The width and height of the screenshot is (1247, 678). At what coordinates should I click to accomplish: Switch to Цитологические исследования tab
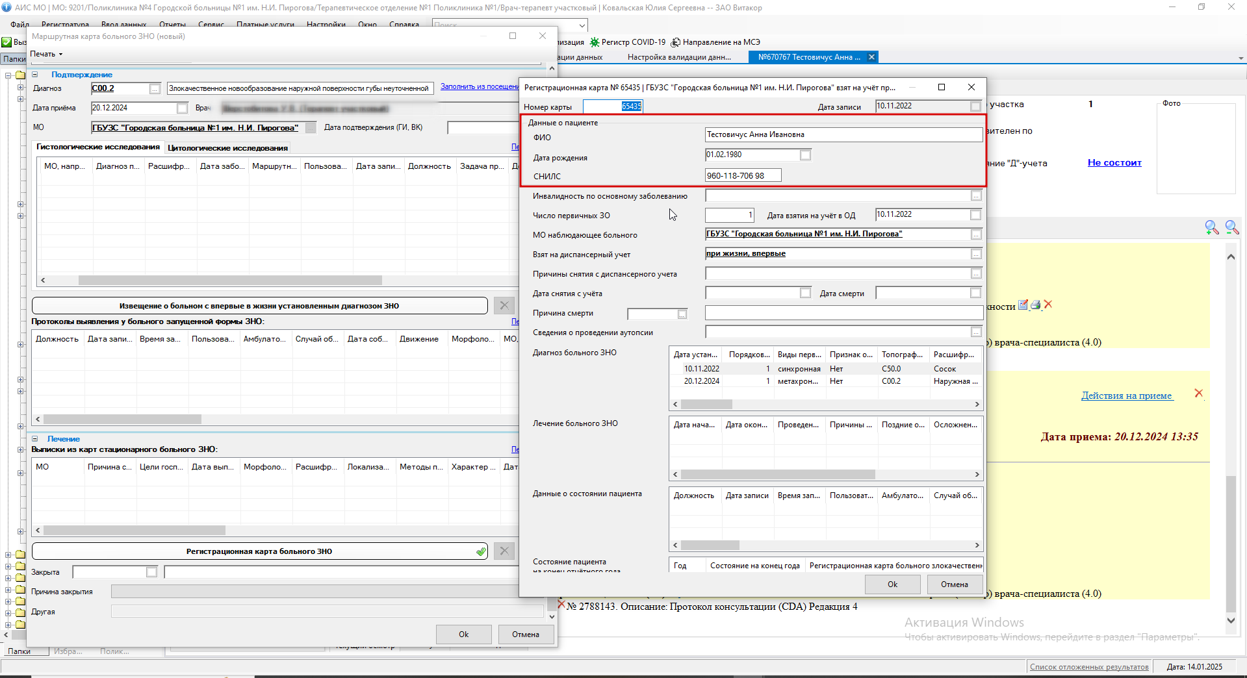227,148
